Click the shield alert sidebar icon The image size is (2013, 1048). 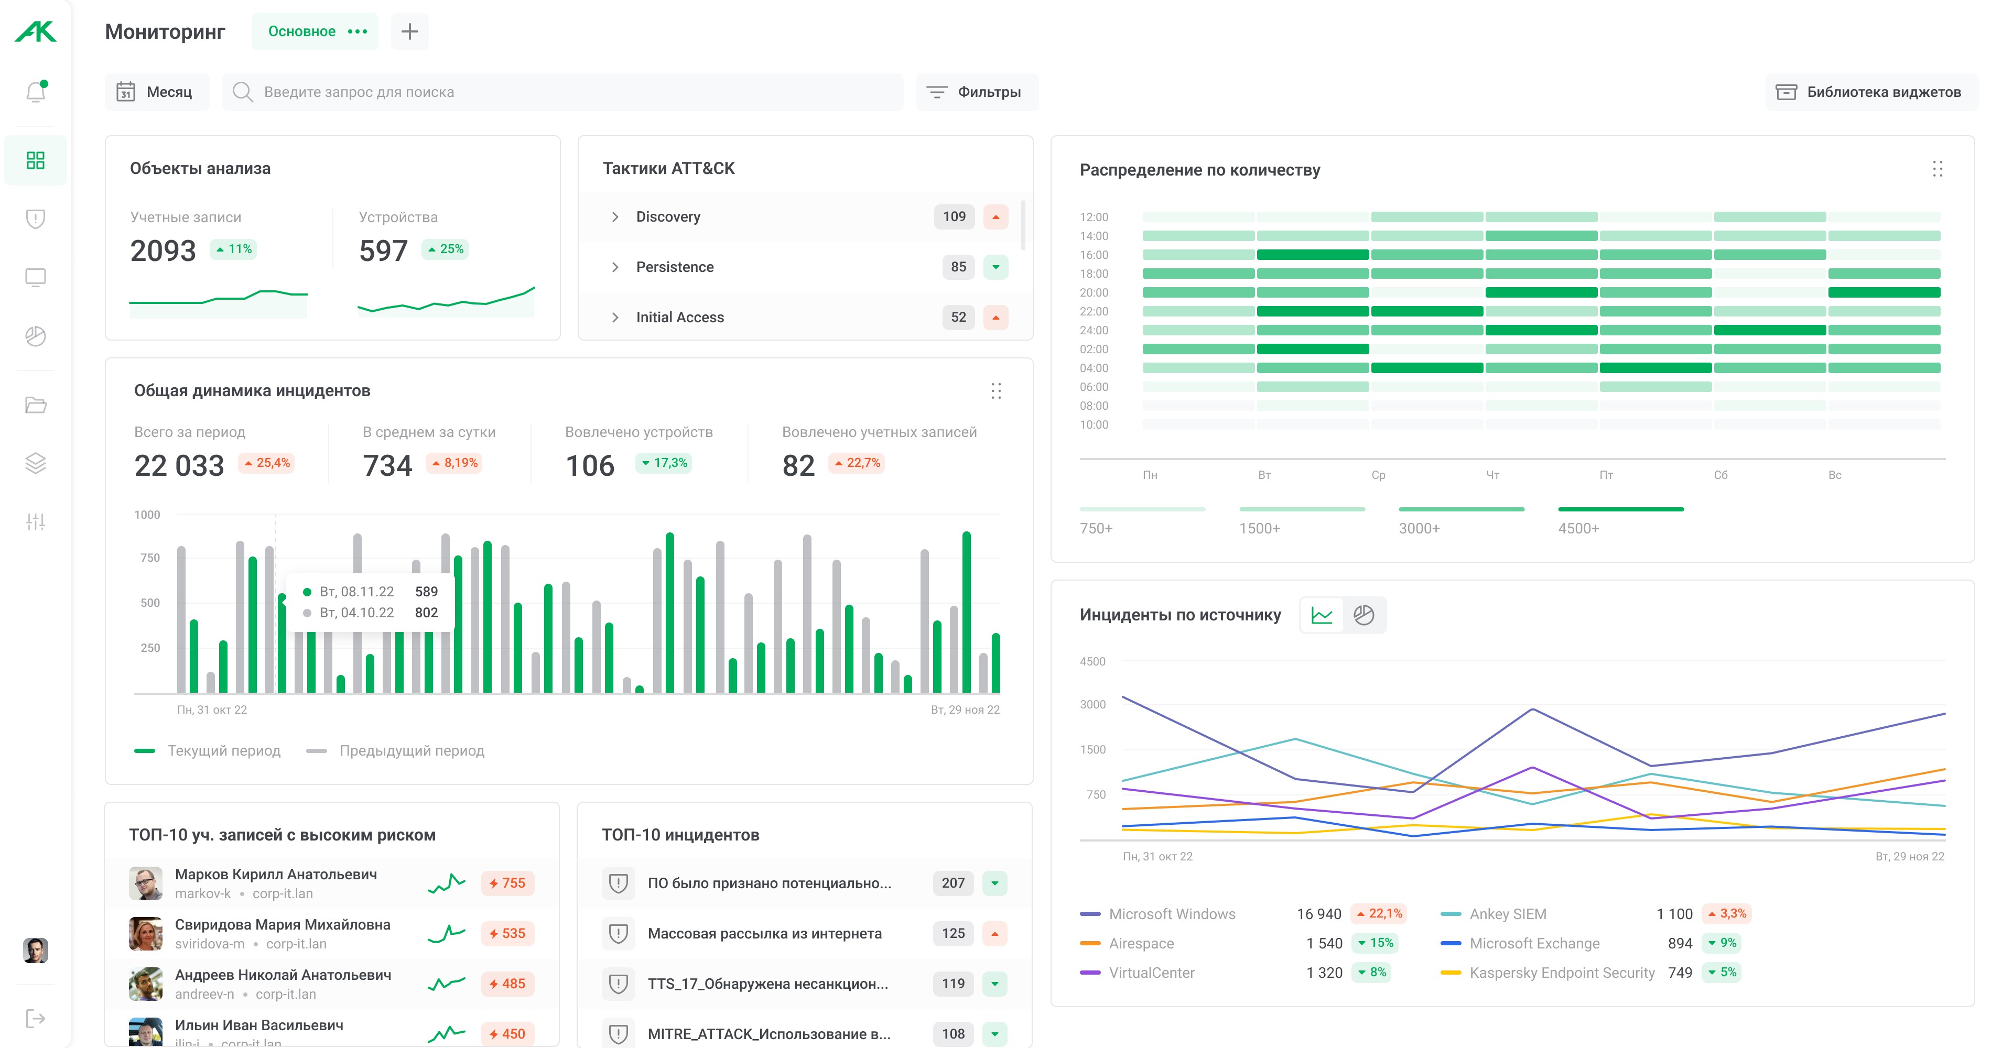[x=35, y=219]
